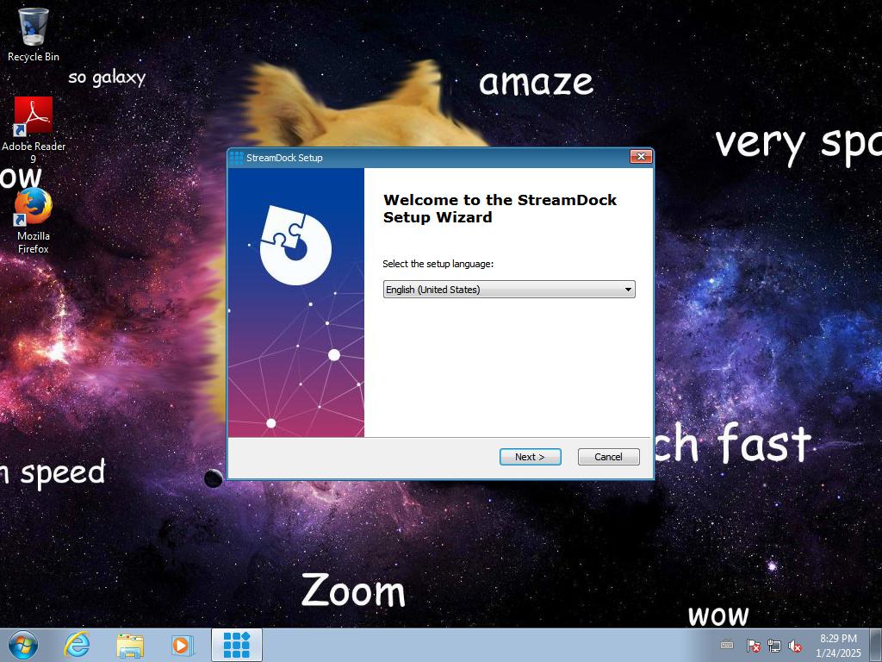Viewport: 882px width, 662px height.
Task: Cancel the StreamDock setup wizard
Action: [609, 457]
